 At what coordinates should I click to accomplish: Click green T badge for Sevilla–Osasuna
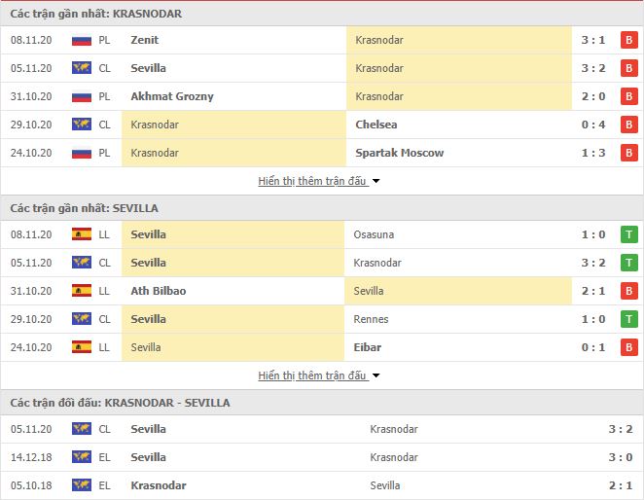click(x=628, y=234)
